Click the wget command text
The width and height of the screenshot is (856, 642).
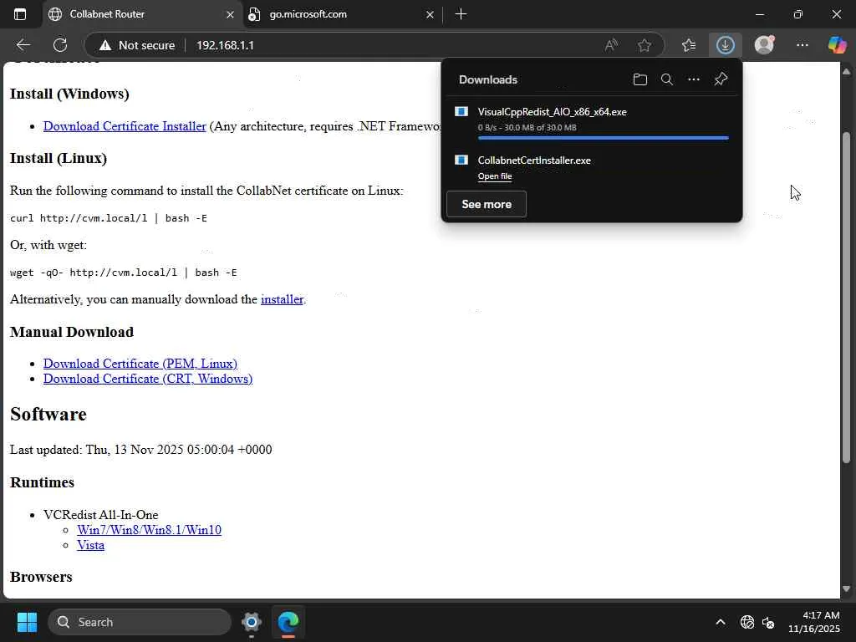[x=124, y=273]
